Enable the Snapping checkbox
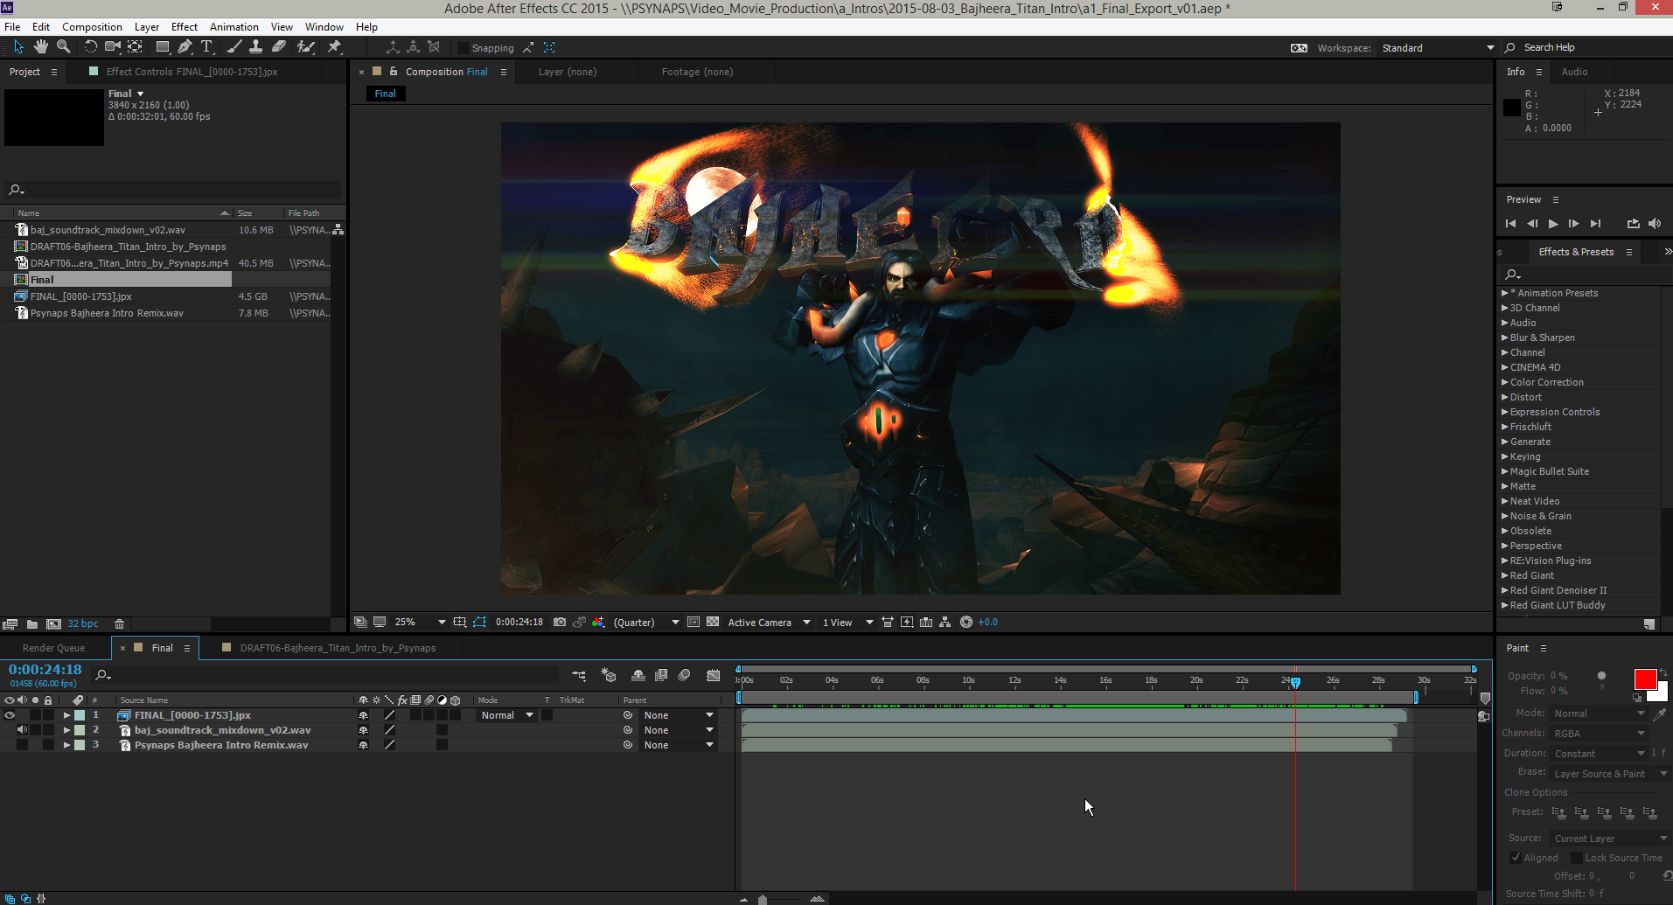The height and width of the screenshot is (905, 1673). (x=464, y=48)
